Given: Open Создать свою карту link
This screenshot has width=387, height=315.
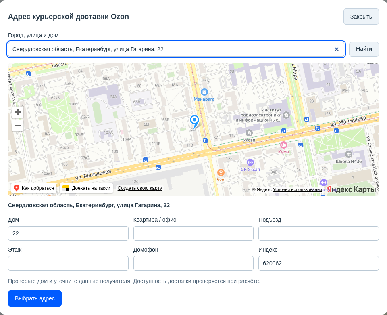Looking at the screenshot, I should (x=140, y=188).
